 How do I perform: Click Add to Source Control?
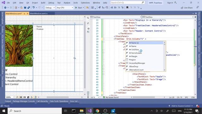181,106
